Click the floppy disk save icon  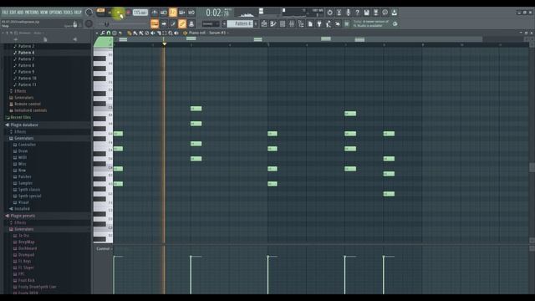pos(366,13)
